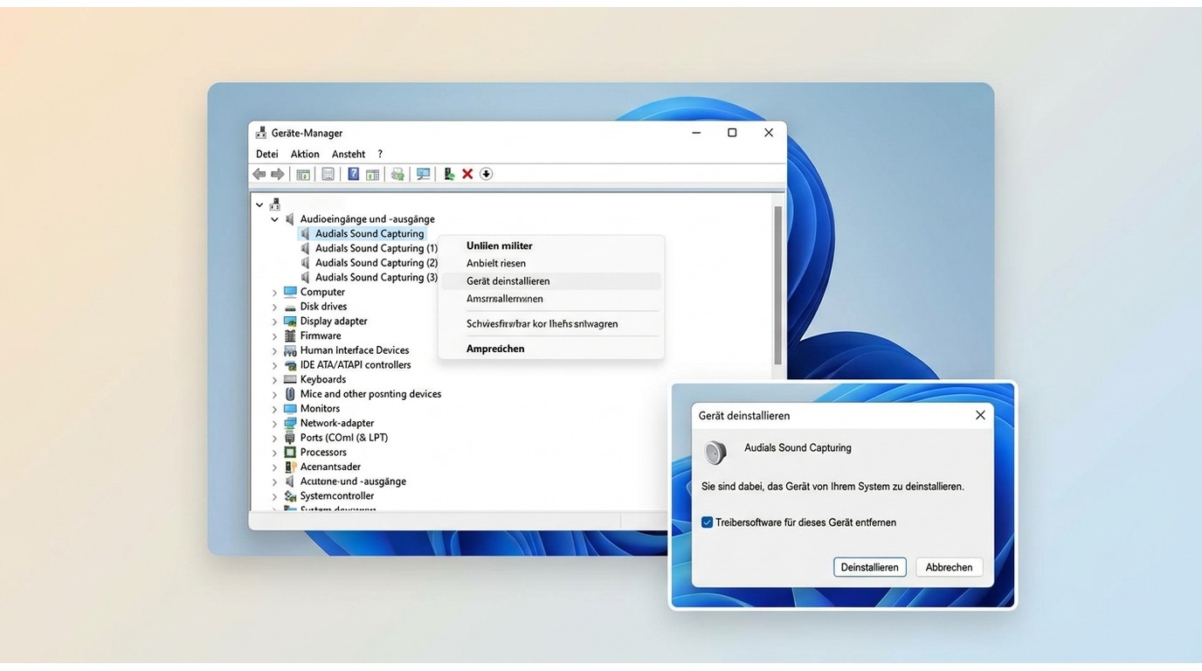This screenshot has height=671, width=1202.
Task: Select the Ports (COml (& LPT) row
Action: tap(344, 438)
